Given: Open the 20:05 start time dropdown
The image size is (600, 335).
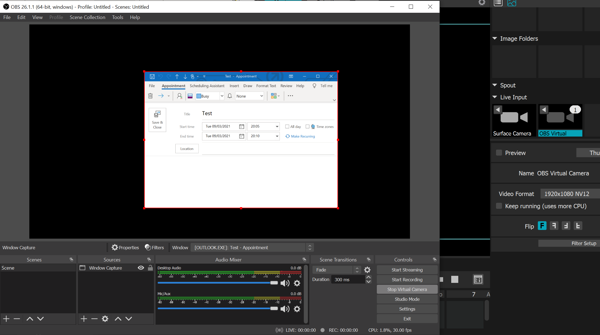Looking at the screenshot, I should (277, 127).
